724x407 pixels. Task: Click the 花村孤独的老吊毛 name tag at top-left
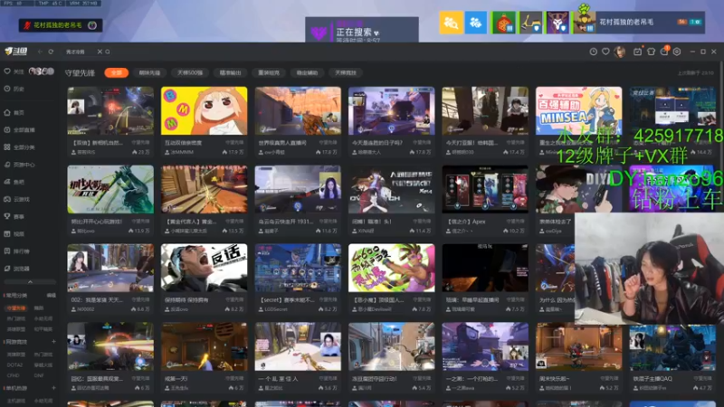[61, 25]
